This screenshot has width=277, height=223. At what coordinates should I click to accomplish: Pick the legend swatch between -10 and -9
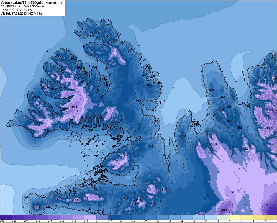point(114,217)
